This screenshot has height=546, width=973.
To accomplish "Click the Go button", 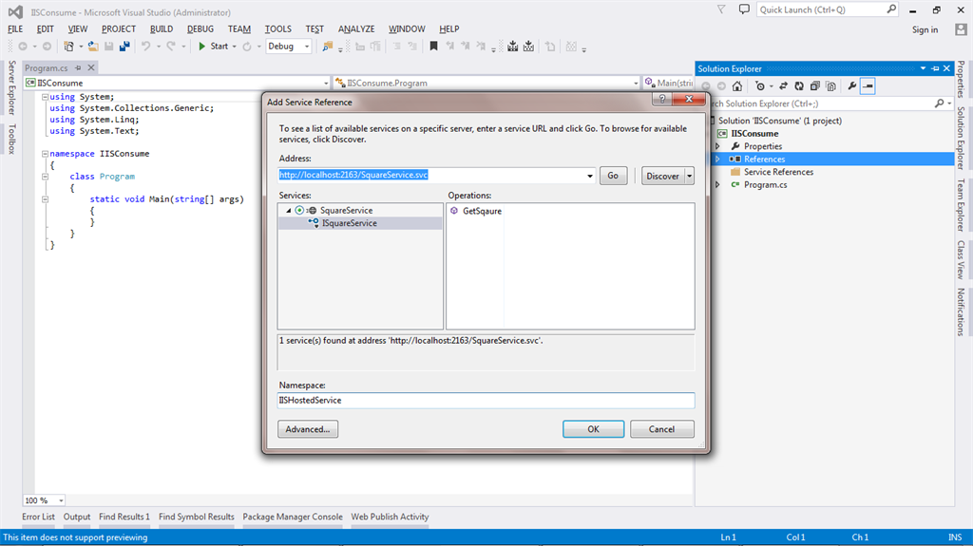I will (613, 177).
